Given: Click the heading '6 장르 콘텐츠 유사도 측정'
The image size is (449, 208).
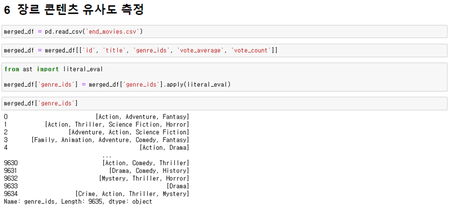Looking at the screenshot, I should pyautogui.click(x=74, y=10).
